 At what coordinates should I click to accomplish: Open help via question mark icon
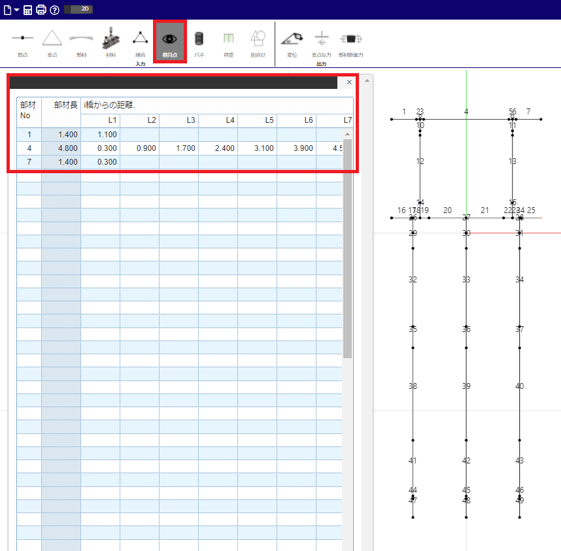[x=54, y=10]
